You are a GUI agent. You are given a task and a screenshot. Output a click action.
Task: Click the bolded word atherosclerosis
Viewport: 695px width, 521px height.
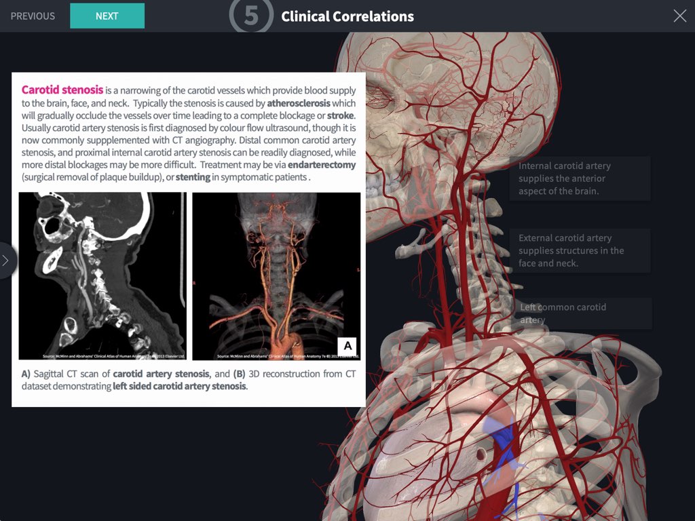[299, 103]
